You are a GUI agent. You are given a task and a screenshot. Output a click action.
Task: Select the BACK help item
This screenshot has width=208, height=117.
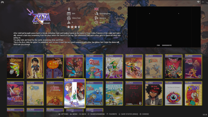[x=83, y=114]
